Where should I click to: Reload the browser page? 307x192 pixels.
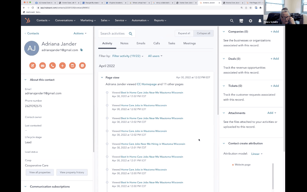(x=33, y=8)
